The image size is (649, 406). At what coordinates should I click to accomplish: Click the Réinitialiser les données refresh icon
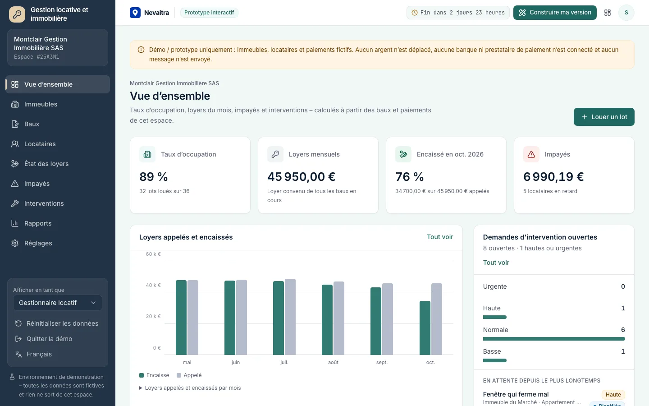click(18, 323)
